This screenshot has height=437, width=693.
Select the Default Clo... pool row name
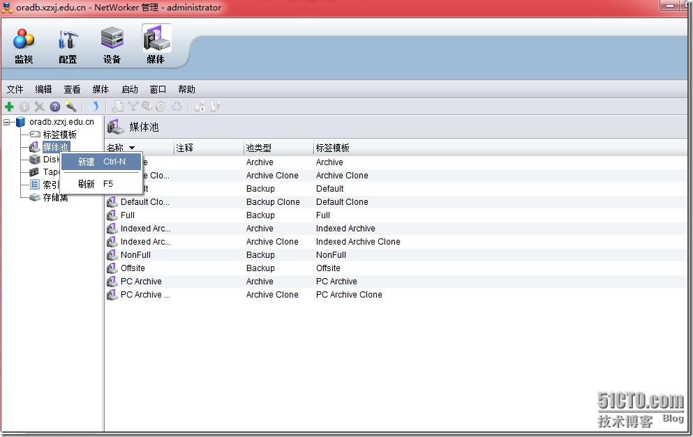pyautogui.click(x=145, y=202)
